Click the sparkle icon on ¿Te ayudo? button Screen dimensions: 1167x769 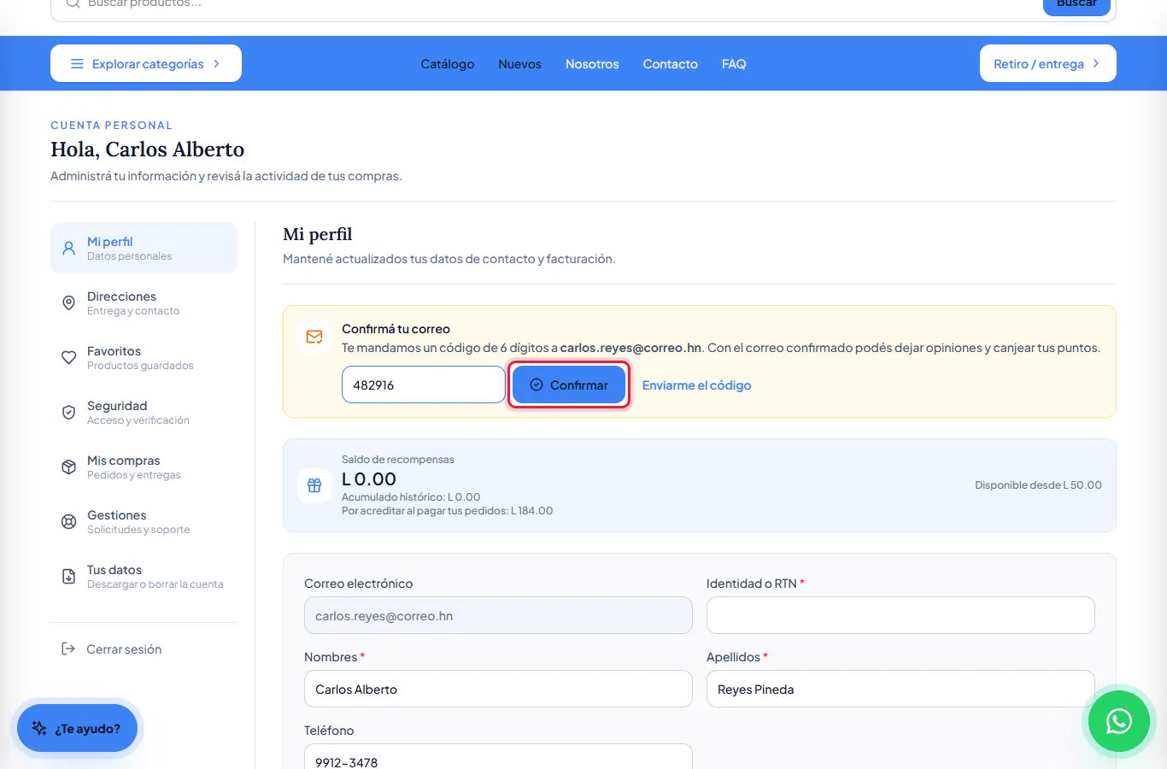coord(39,728)
